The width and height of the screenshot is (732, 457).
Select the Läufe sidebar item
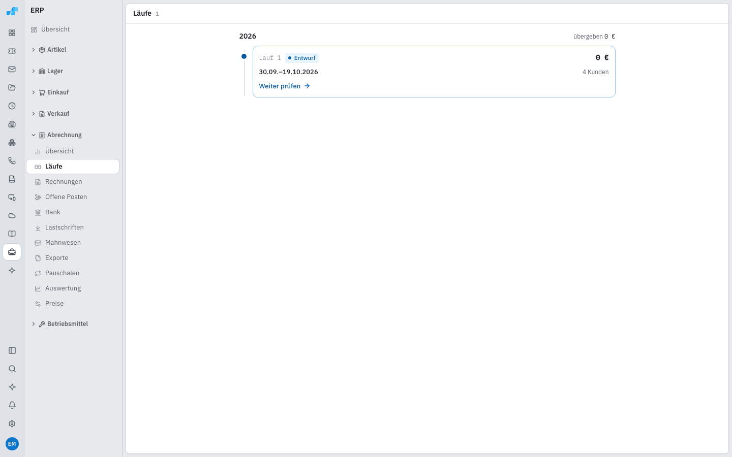(73, 167)
